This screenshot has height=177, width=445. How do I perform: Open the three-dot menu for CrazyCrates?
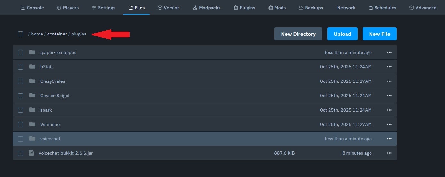click(x=389, y=81)
